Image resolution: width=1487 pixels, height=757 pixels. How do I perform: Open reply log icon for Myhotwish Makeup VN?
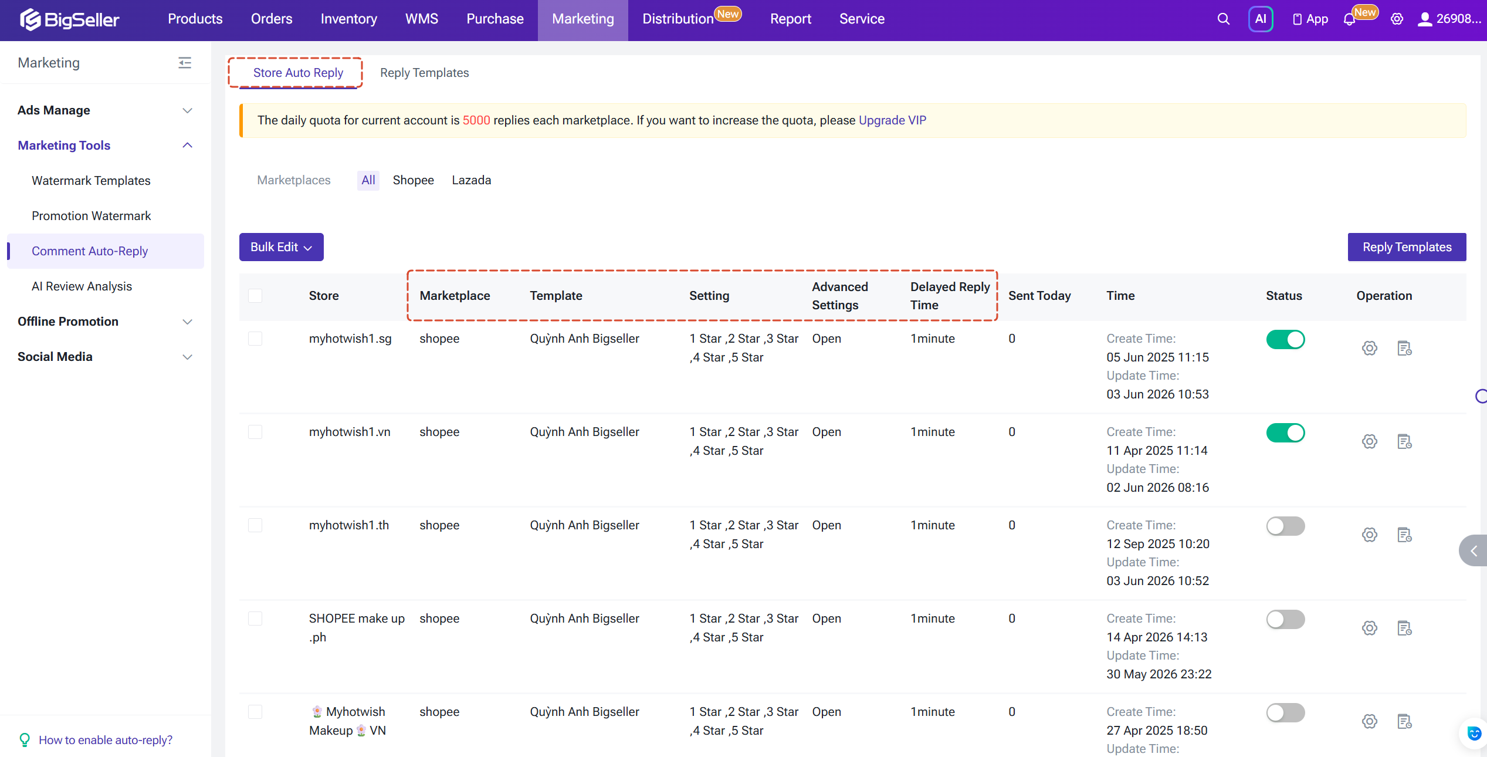click(1404, 721)
